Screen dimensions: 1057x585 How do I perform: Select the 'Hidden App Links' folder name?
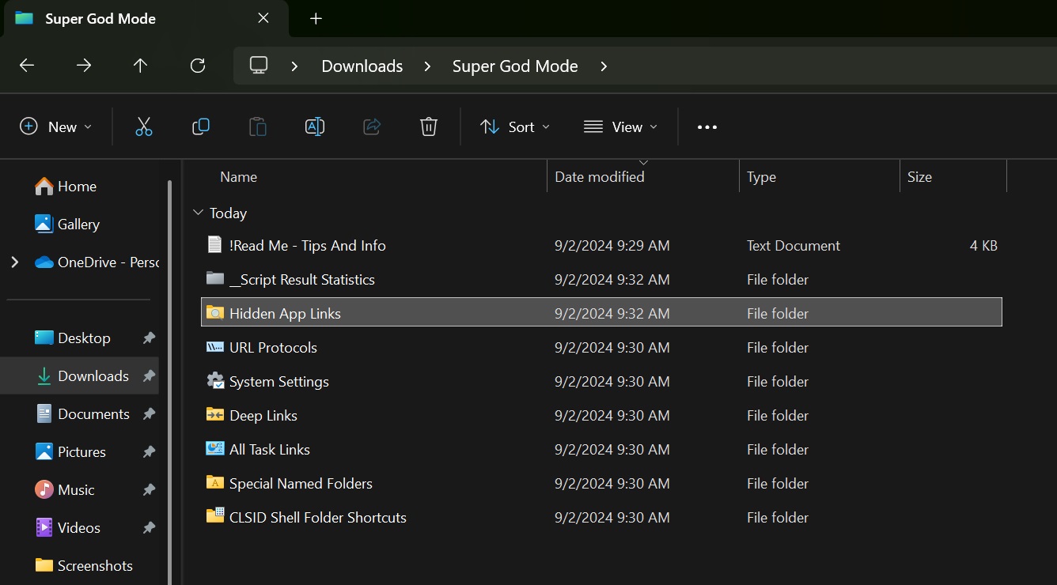click(x=285, y=313)
